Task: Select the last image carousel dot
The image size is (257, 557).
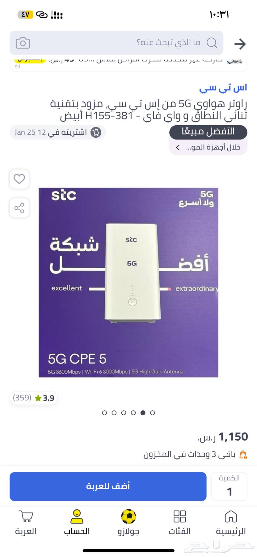Action: pyautogui.click(x=152, y=412)
